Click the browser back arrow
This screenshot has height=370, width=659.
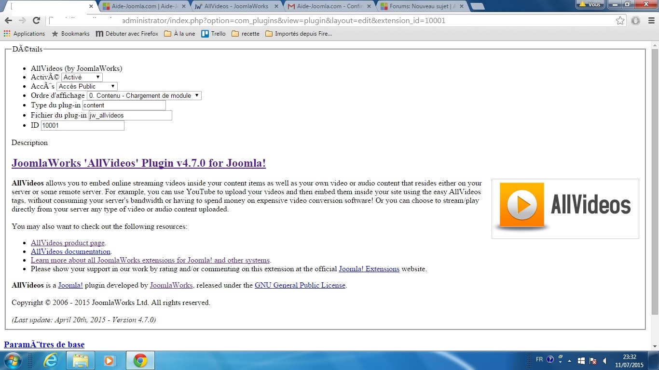(x=8, y=20)
